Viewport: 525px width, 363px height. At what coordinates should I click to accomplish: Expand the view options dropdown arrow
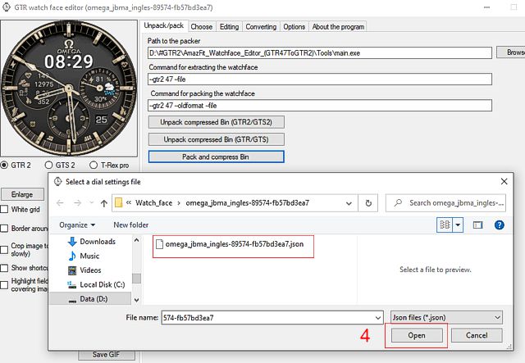[x=458, y=225]
